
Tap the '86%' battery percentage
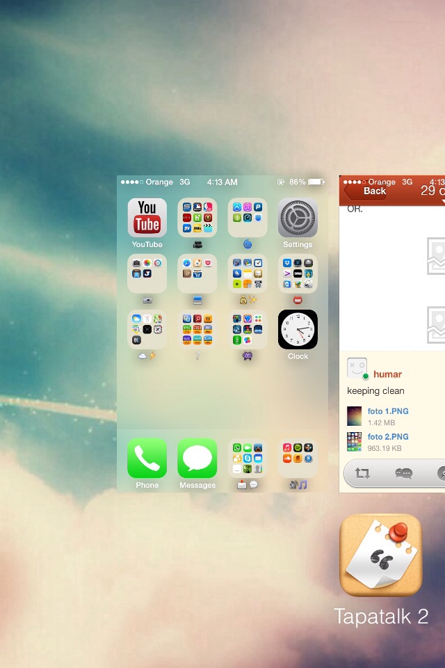(x=297, y=182)
